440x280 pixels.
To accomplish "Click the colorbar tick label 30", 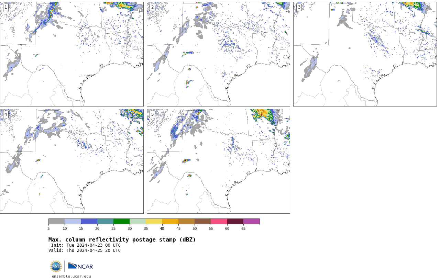I will 130,228.
